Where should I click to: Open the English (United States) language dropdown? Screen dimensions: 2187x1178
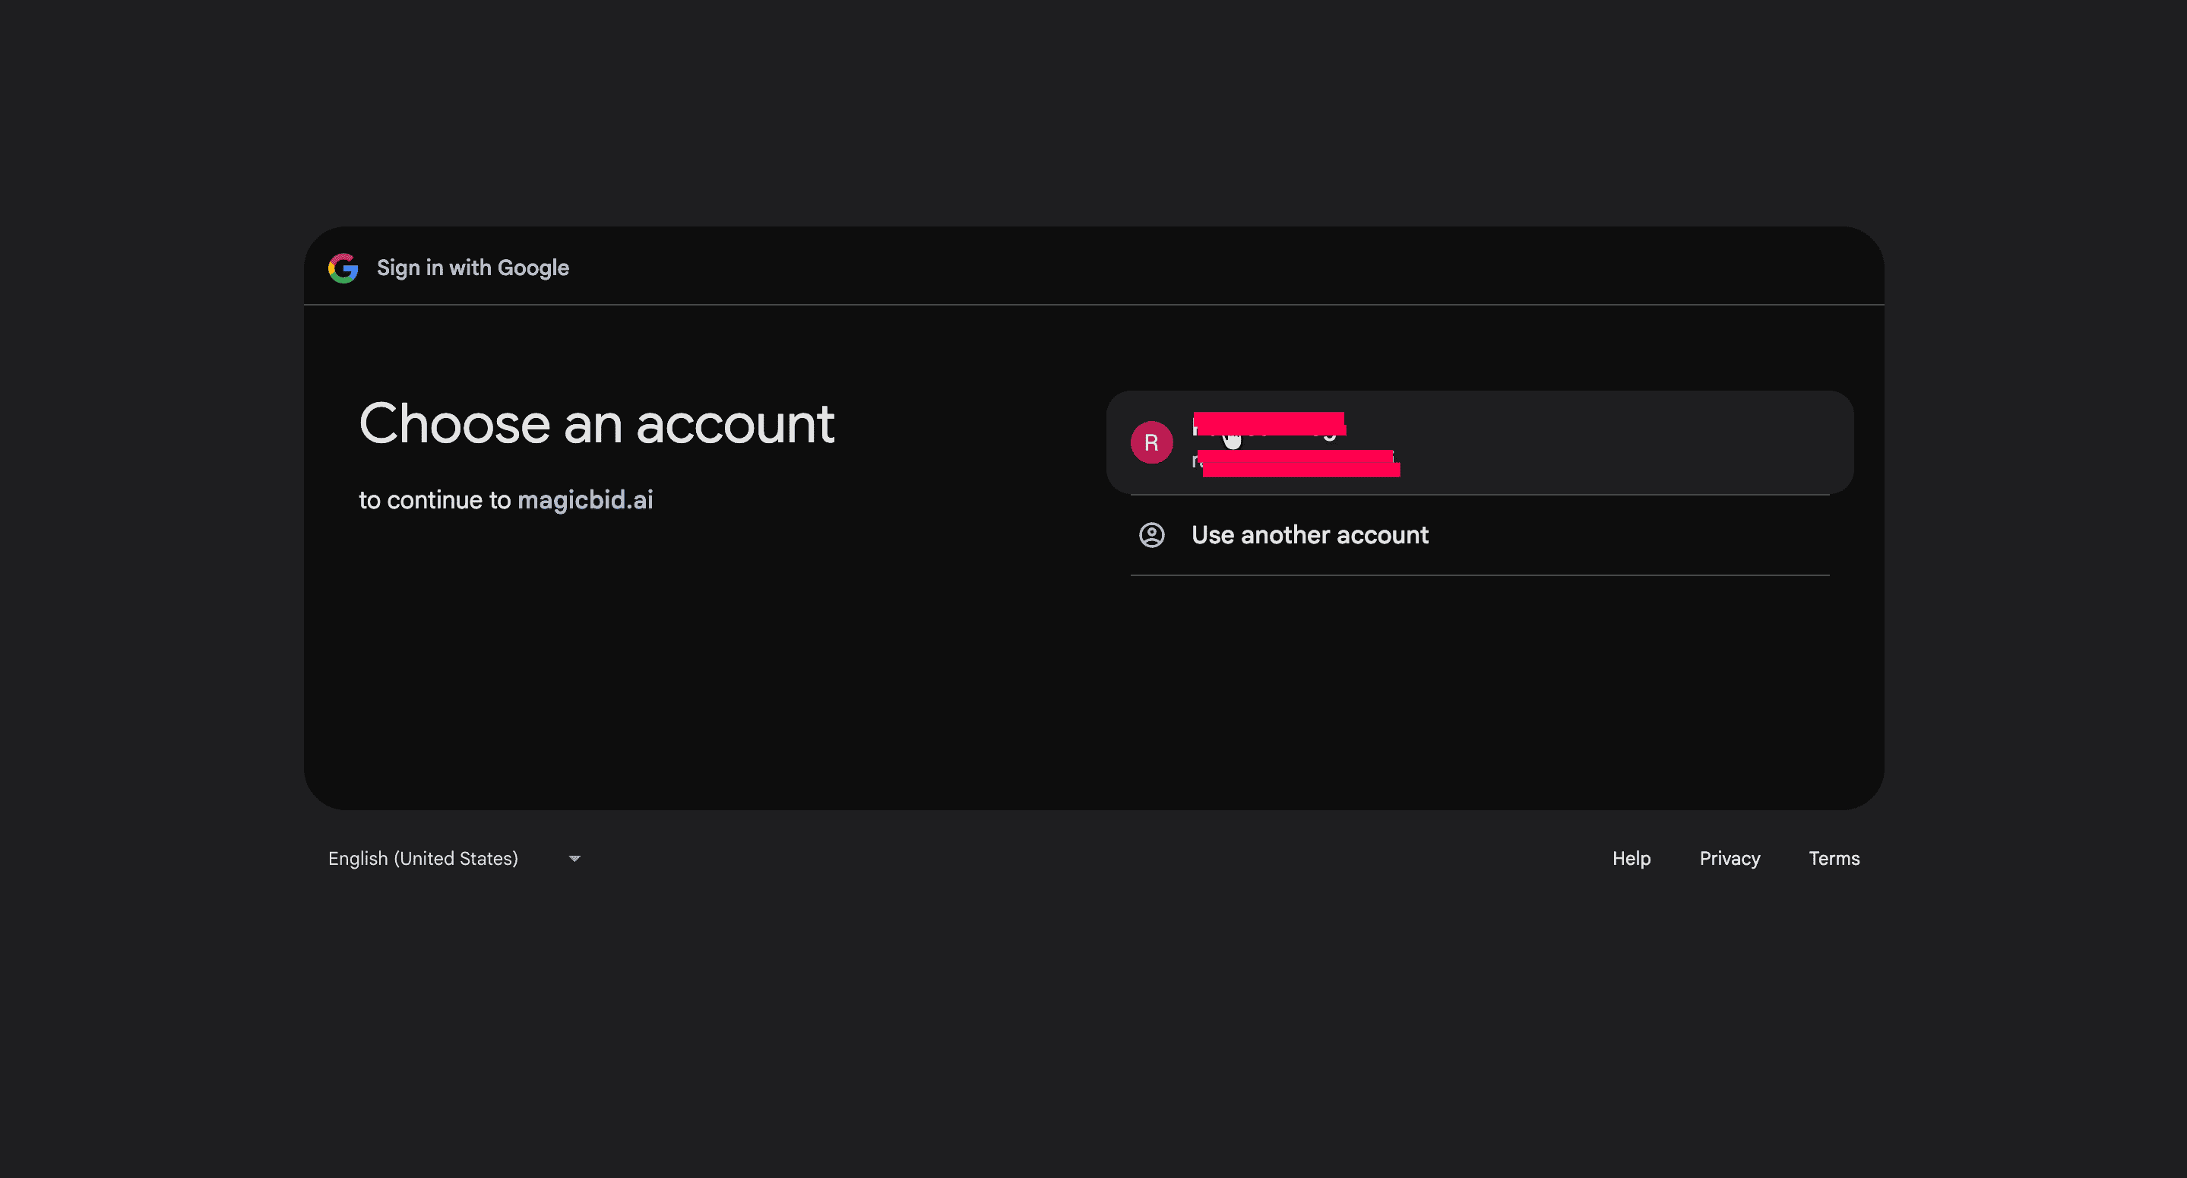455,859
